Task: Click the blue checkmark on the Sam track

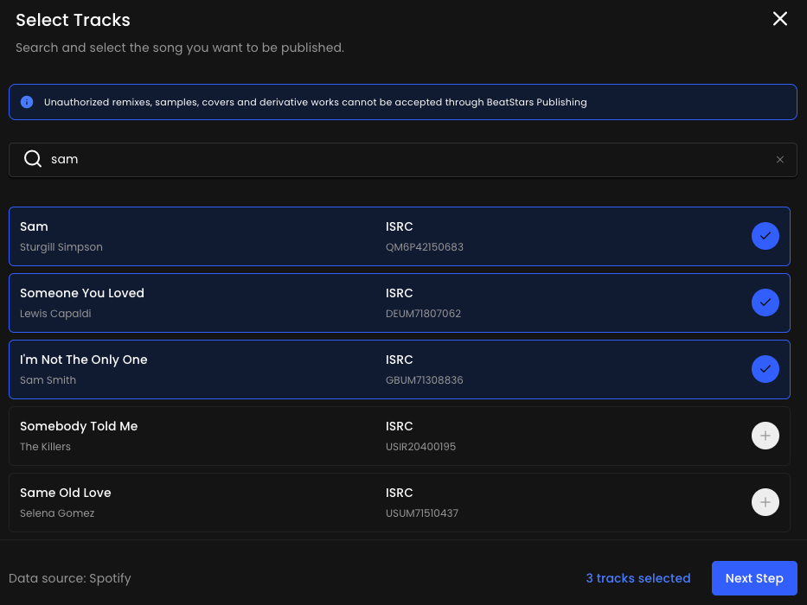Action: coord(765,235)
